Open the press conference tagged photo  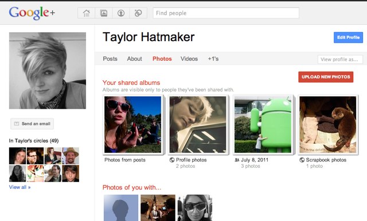click(158, 208)
